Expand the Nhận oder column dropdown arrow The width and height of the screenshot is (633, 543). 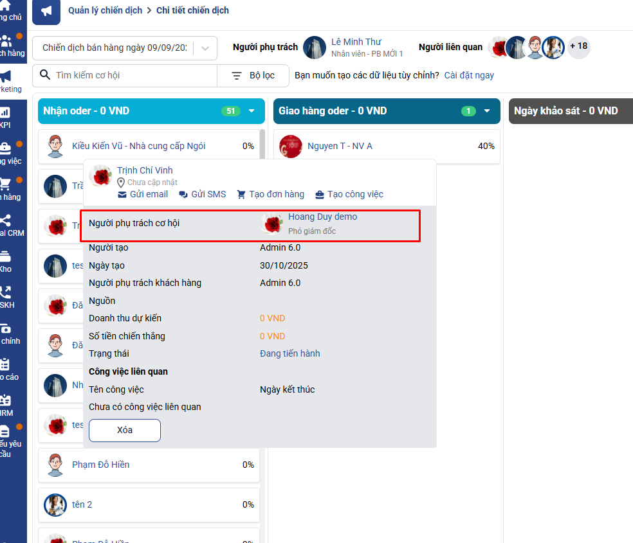(x=252, y=111)
